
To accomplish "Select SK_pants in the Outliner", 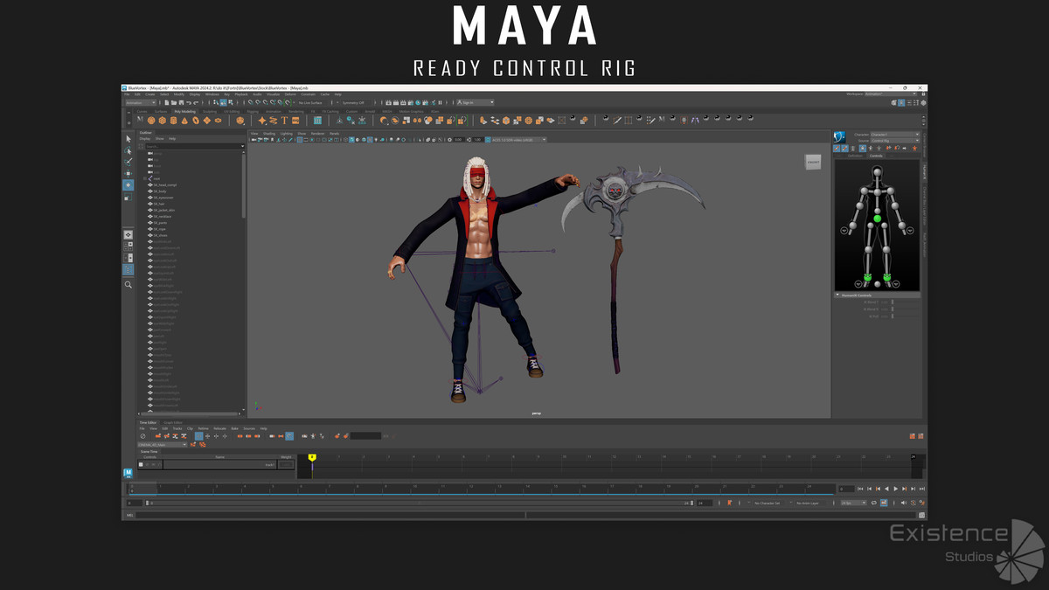I will (161, 223).
